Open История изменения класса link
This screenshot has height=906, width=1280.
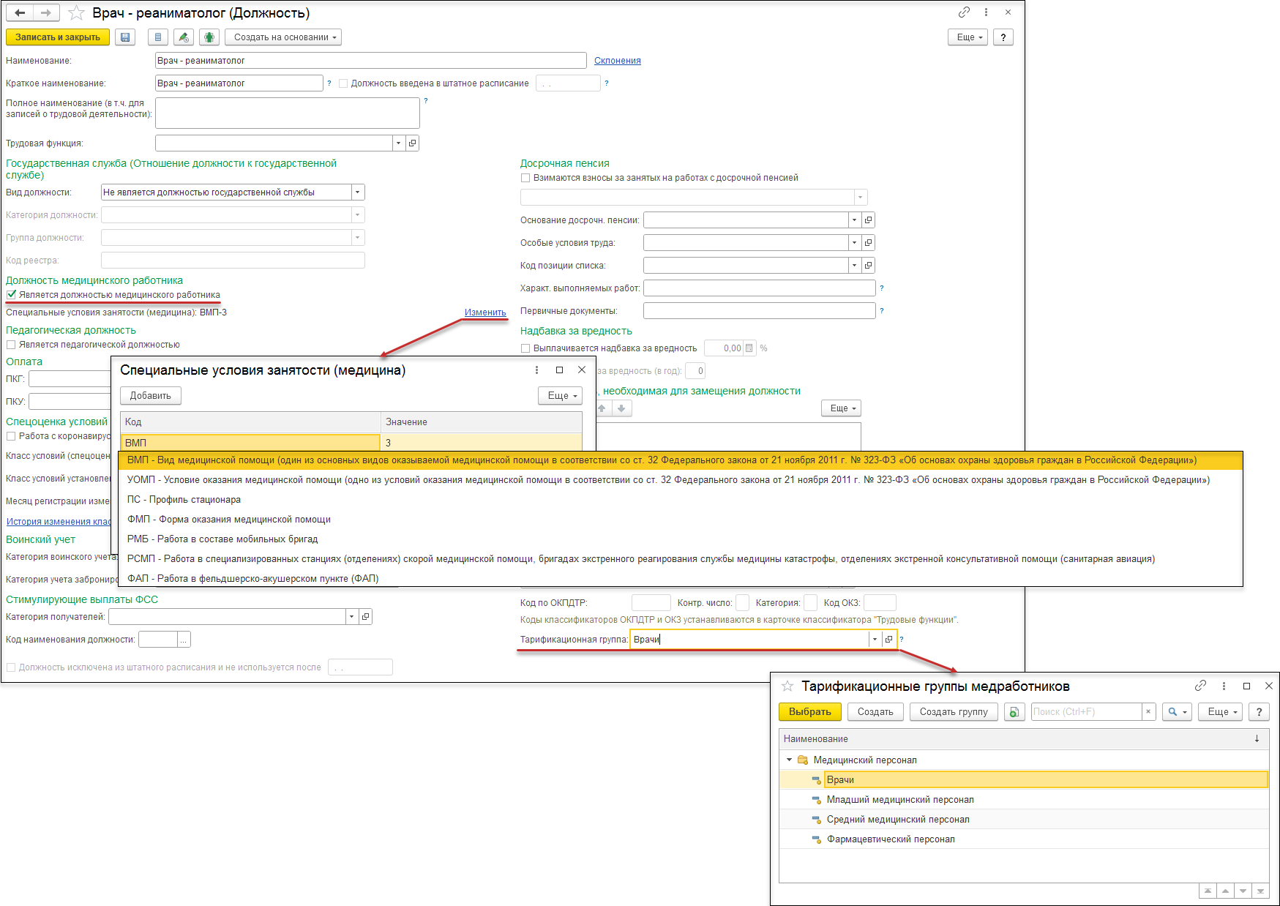point(59,522)
